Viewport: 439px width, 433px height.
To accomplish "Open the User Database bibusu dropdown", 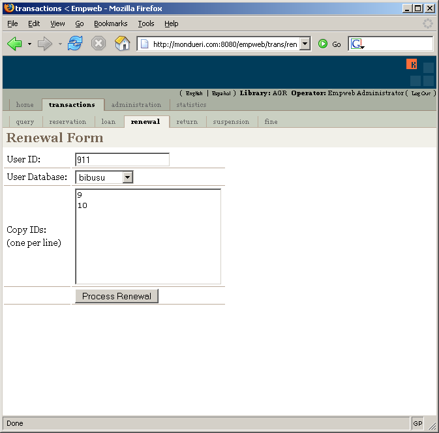I will 104,177.
